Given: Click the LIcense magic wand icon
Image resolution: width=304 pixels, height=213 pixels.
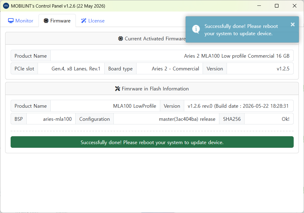Looking at the screenshot, I should (x=83, y=21).
